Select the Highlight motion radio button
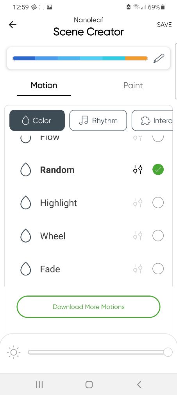 click(x=158, y=203)
